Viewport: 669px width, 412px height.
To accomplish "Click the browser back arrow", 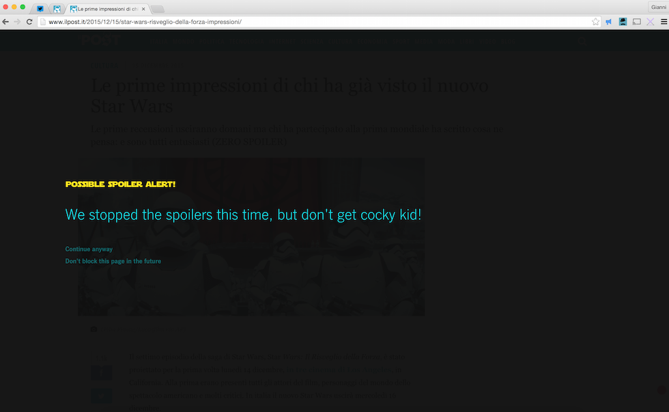I will point(6,22).
